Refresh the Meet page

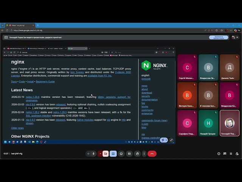point(7,30)
